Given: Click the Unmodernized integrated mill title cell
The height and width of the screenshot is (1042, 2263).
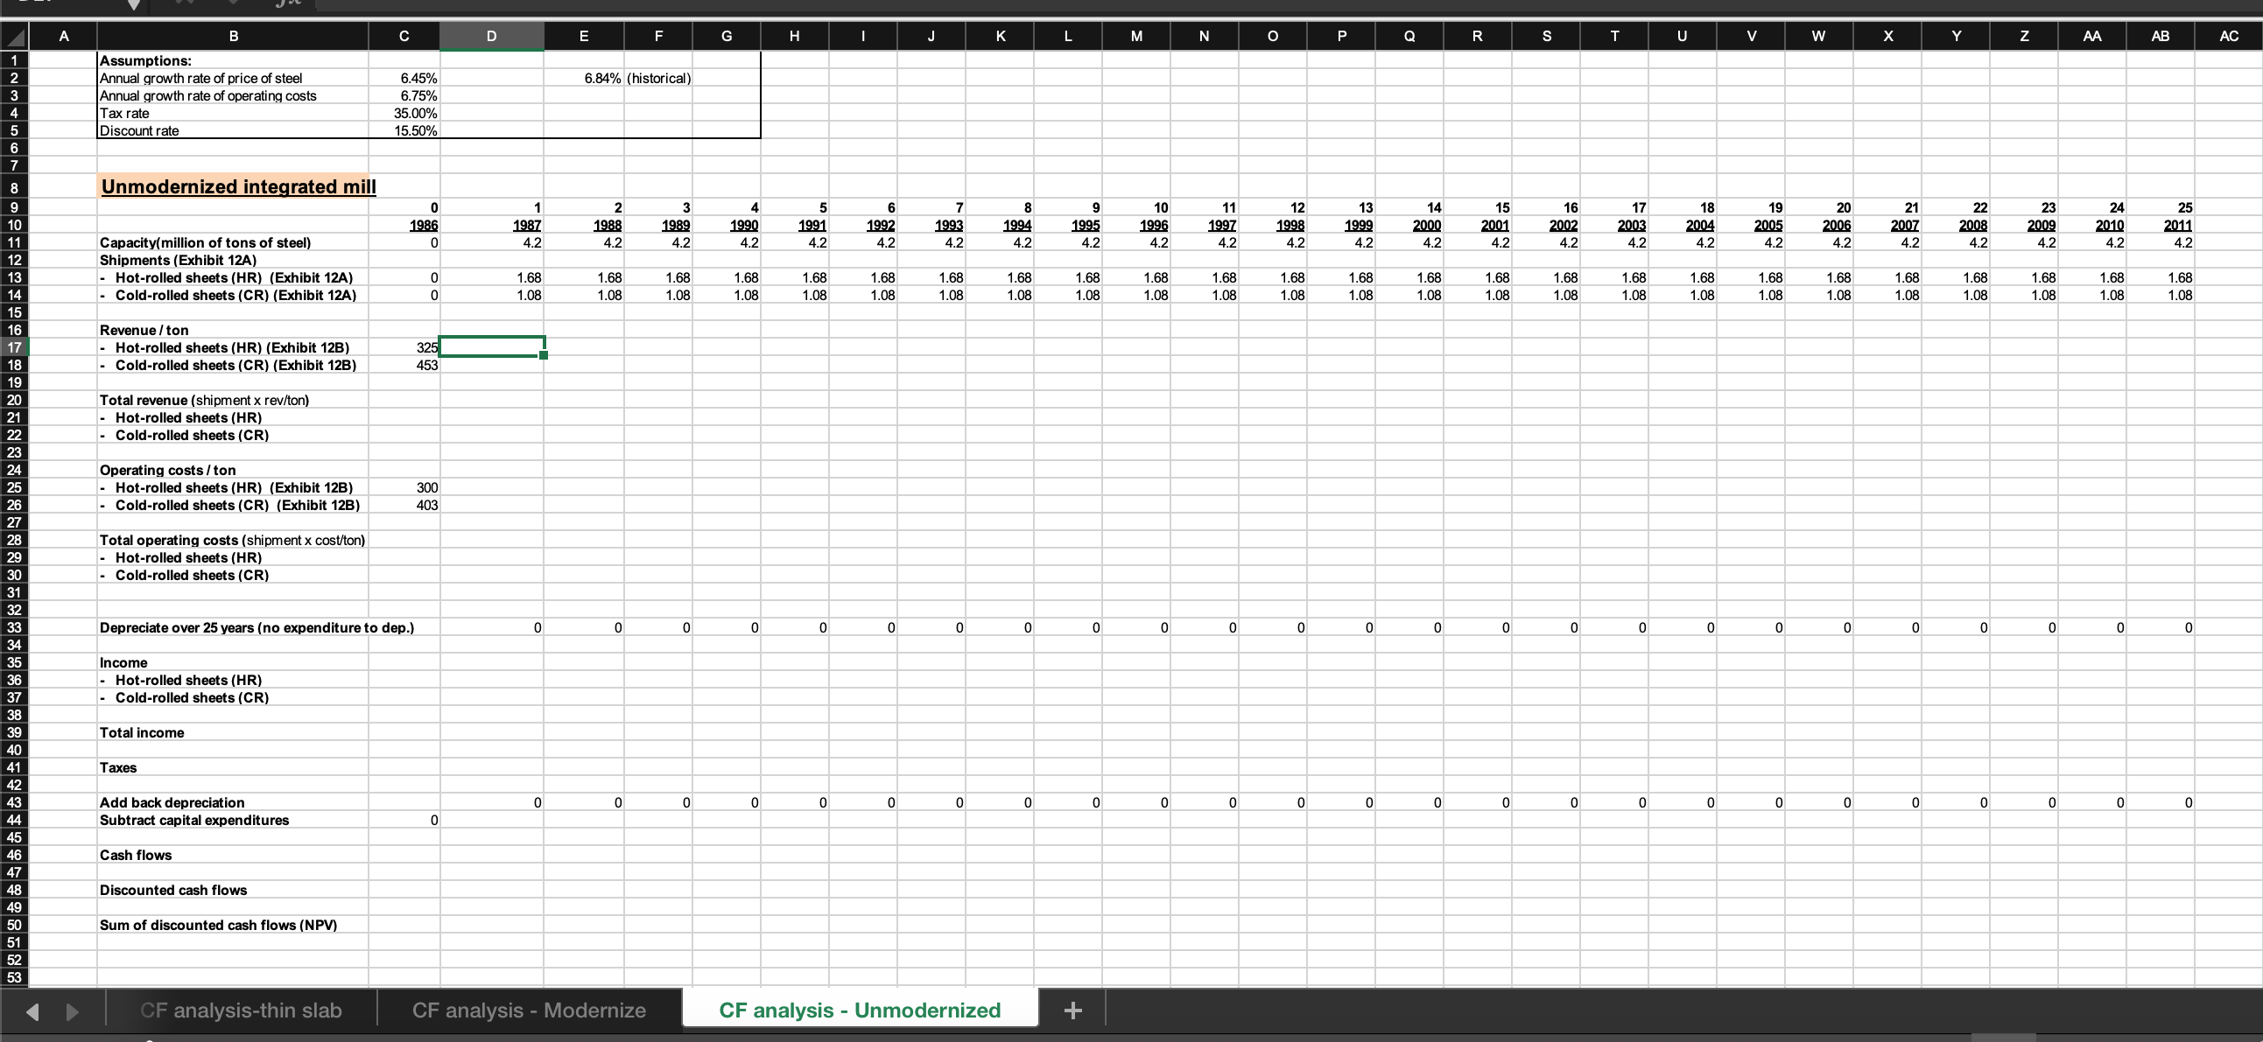Looking at the screenshot, I should pyautogui.click(x=237, y=186).
